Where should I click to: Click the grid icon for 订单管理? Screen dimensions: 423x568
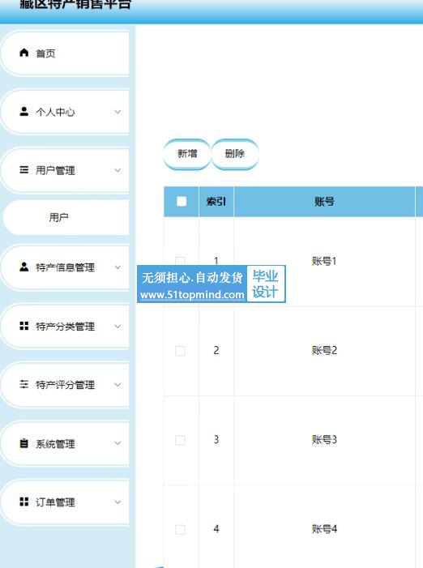click(x=23, y=502)
